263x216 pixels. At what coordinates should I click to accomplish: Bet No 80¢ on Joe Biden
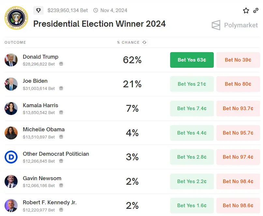pos(238,84)
